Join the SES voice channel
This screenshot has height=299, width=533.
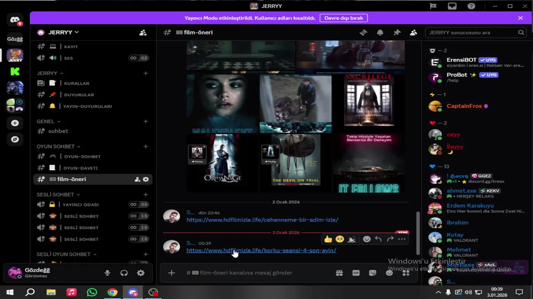click(x=92, y=58)
